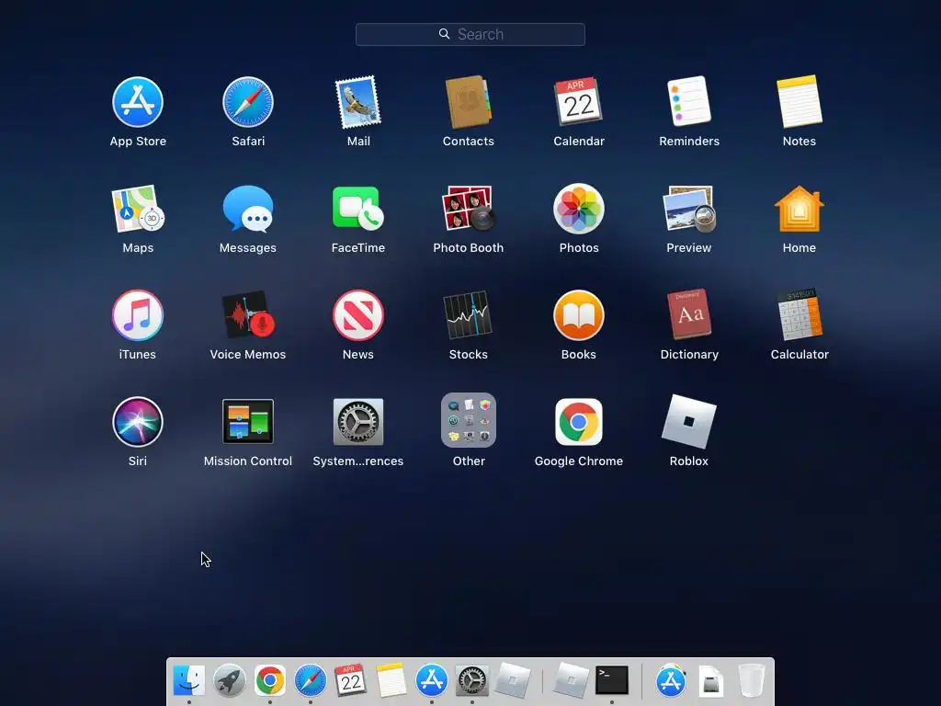Open Notes from the Launchpad grid

point(799,102)
